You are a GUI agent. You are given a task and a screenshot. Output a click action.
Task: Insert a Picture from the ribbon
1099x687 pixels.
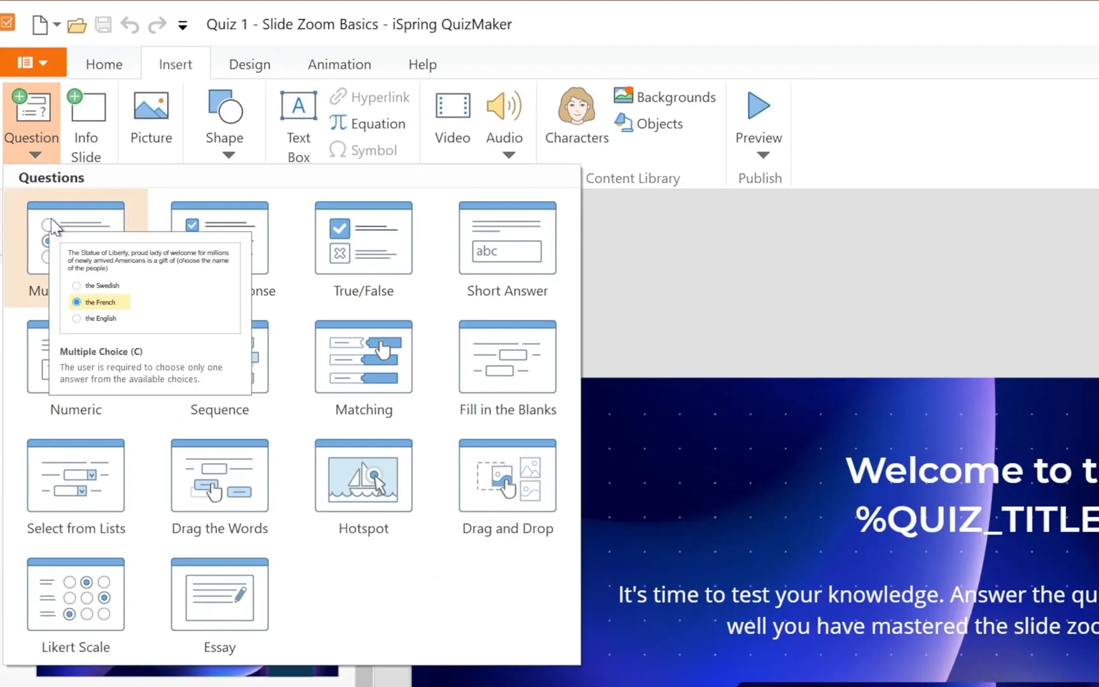(151, 118)
